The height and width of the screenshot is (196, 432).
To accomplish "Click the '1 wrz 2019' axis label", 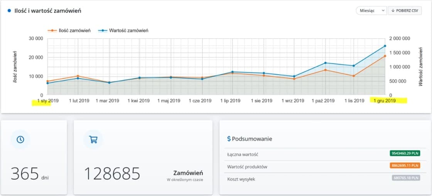I will point(293,101).
